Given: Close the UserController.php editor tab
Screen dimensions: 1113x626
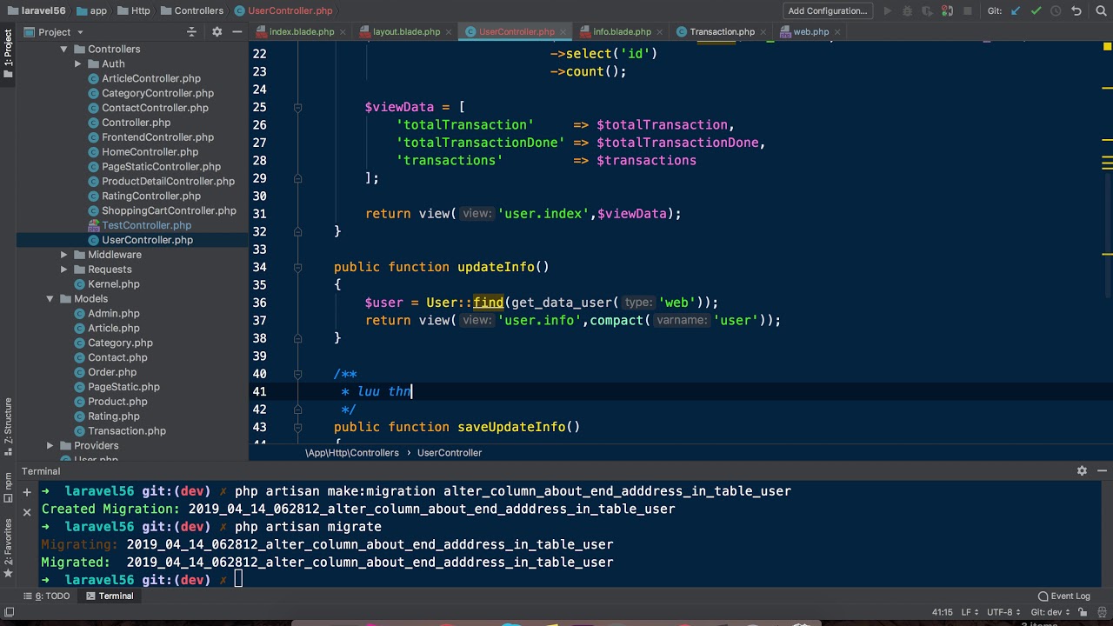Looking at the screenshot, I should pos(563,32).
